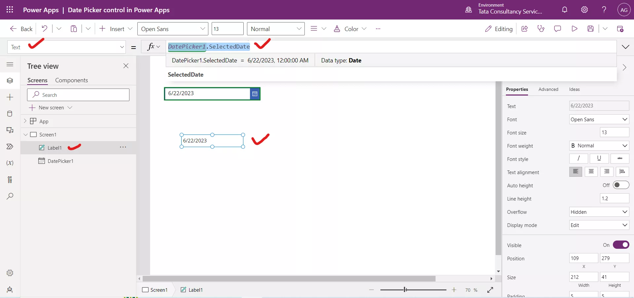This screenshot has height=298, width=634.
Task: Toggle italic font style
Action: pyautogui.click(x=578, y=159)
